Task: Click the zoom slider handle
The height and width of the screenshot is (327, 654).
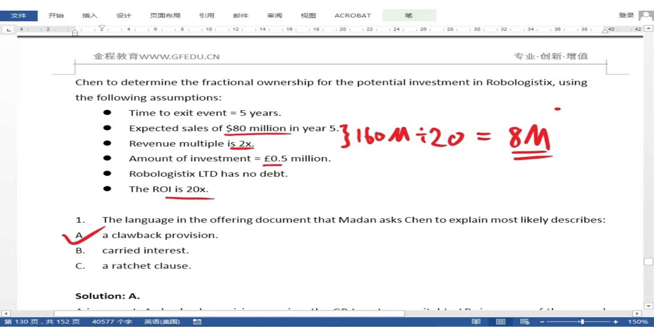Action: point(582,322)
